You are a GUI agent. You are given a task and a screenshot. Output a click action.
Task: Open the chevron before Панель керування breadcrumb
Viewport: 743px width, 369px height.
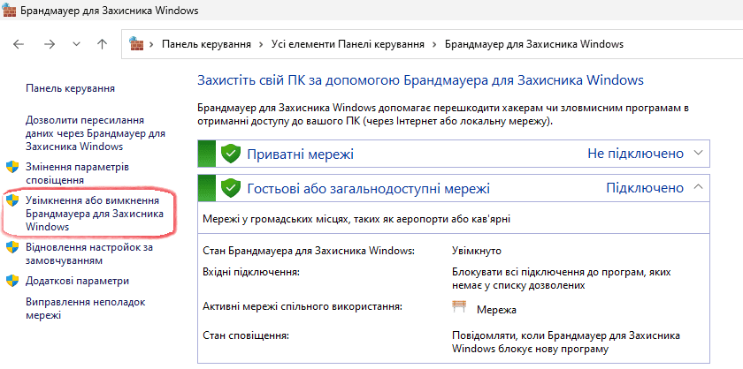pyautogui.click(x=152, y=44)
